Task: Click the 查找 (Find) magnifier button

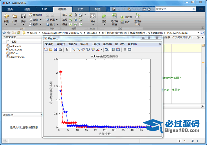Action: pos(50,24)
